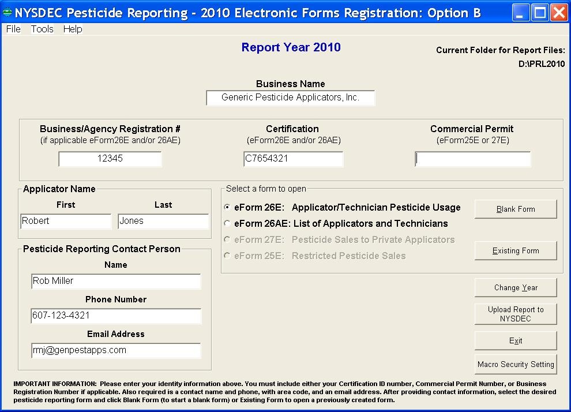
Task: Select eForm 26E Applicator/Technician Pesticide Usage
Action: [x=342, y=207]
